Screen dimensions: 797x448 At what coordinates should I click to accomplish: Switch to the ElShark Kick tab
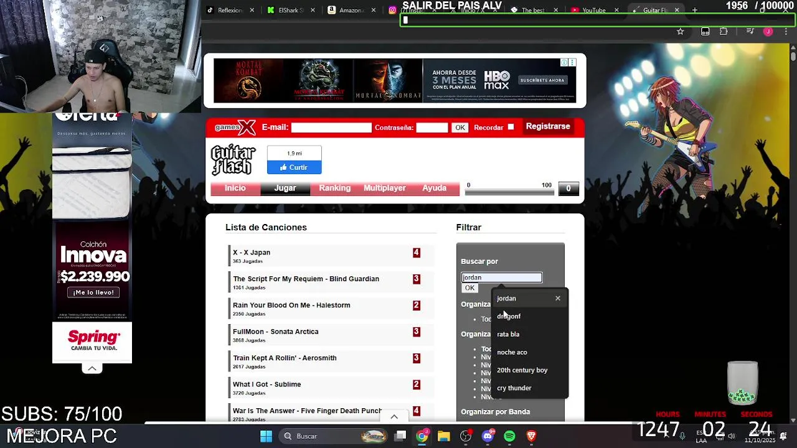(x=291, y=10)
